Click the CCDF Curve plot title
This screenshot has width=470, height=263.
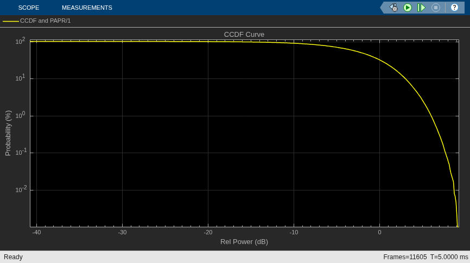point(244,35)
